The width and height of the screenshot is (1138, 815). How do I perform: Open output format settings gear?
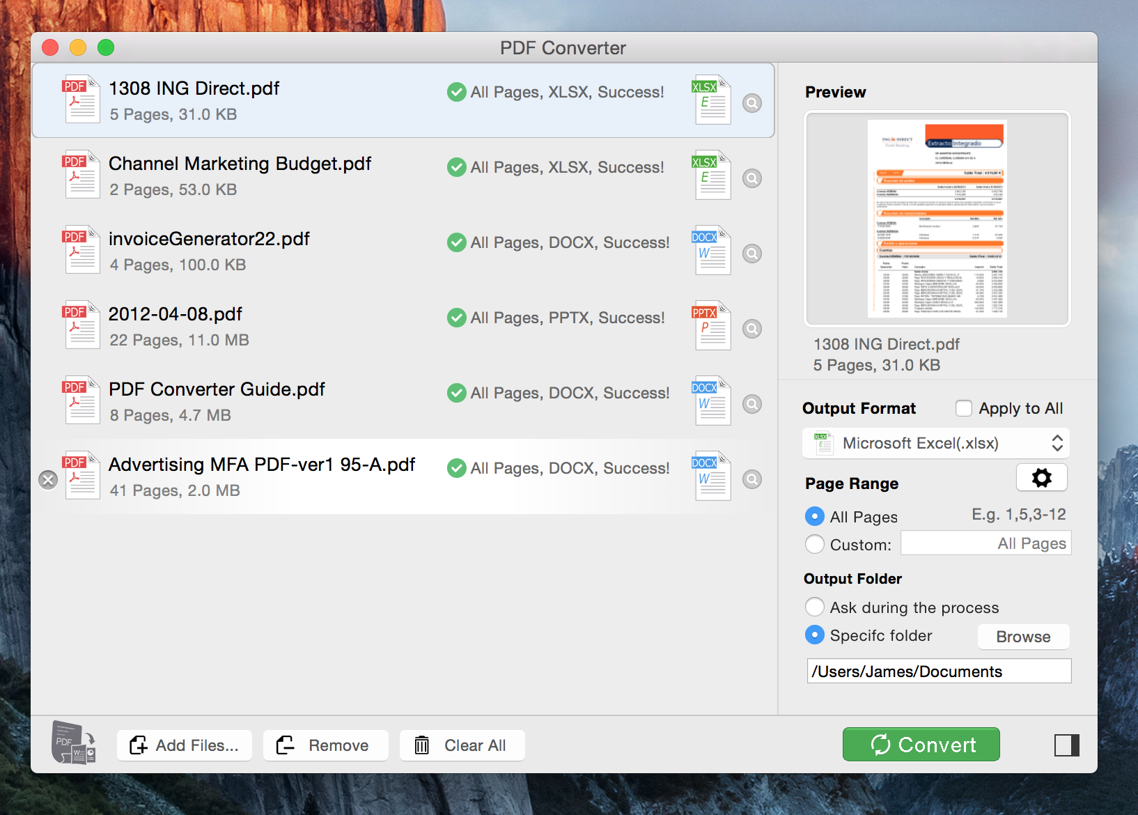click(x=1041, y=478)
